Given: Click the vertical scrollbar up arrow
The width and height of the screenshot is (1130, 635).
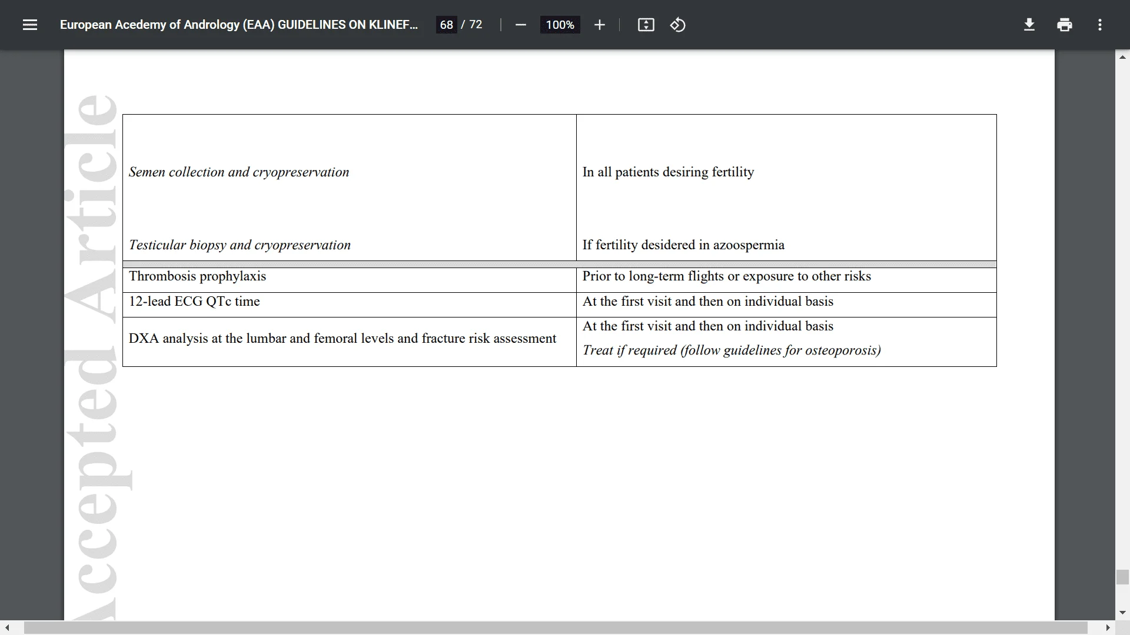Looking at the screenshot, I should pyautogui.click(x=1122, y=57).
